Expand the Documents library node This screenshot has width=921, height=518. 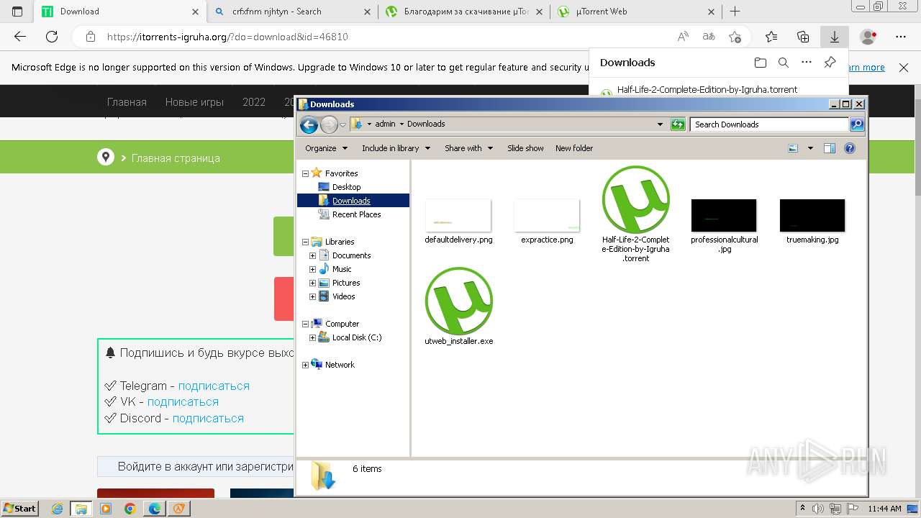(x=312, y=255)
